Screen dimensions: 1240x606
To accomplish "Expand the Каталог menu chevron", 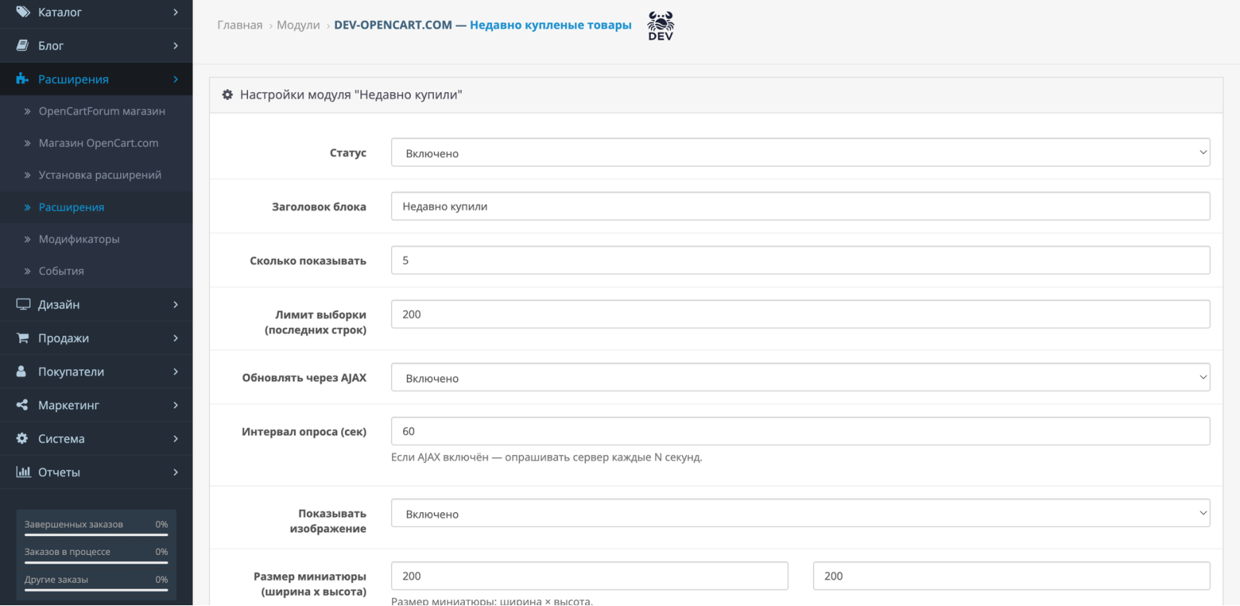I will point(176,12).
